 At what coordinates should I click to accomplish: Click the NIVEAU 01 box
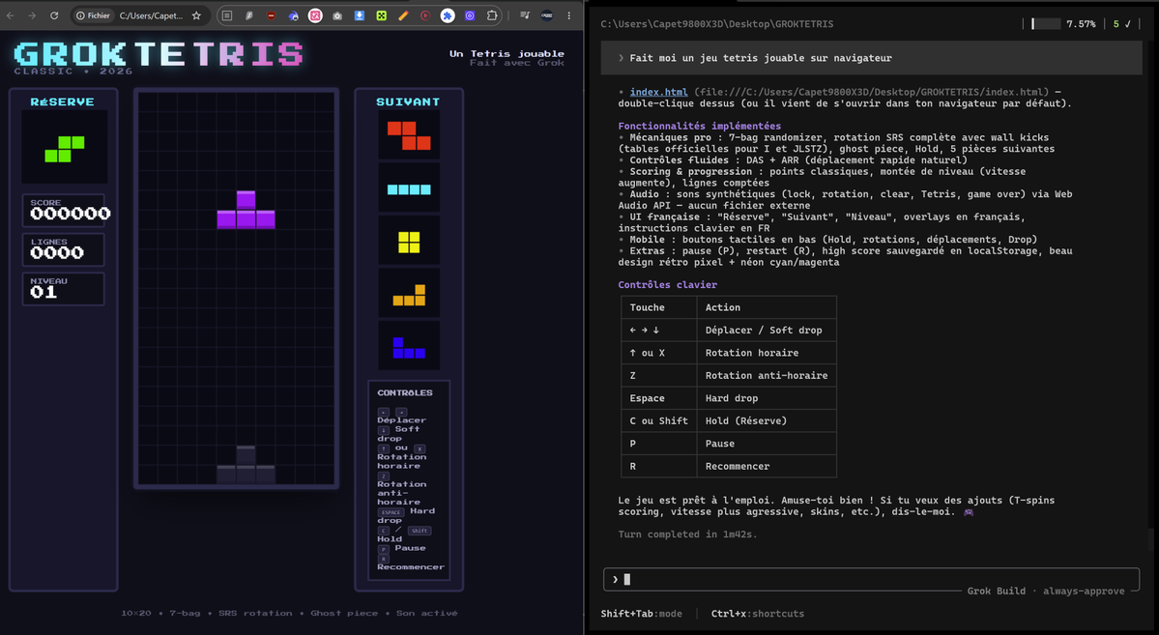[x=64, y=288]
